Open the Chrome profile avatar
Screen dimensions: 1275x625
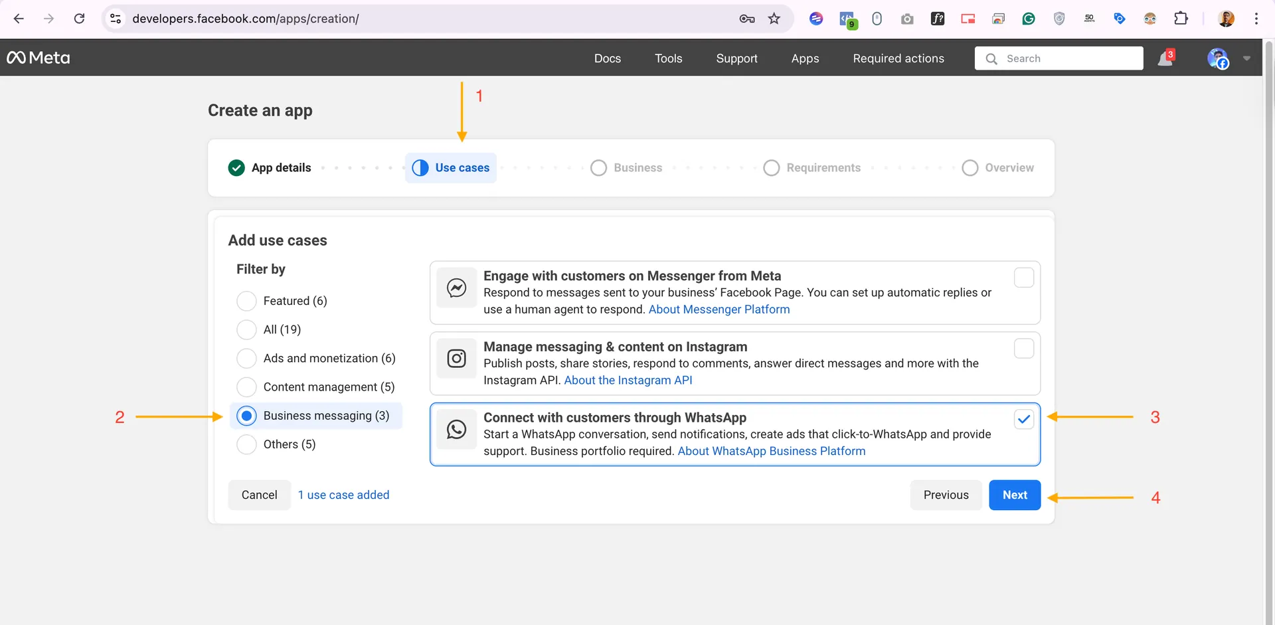tap(1226, 19)
